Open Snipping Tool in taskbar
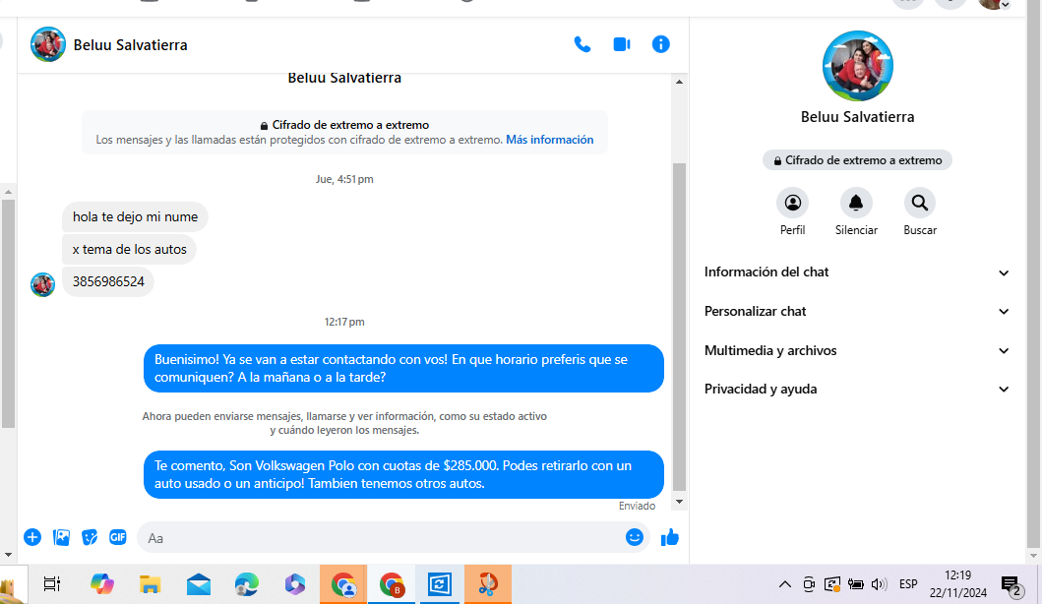Viewport: 1042px width, 604px height. click(x=488, y=584)
